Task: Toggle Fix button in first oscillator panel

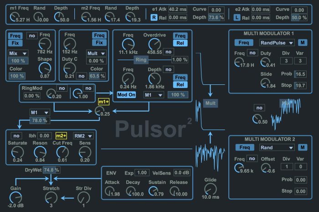Action: (15, 43)
